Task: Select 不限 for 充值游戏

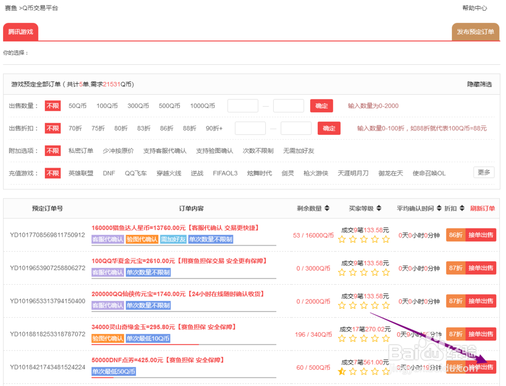Action: [53, 173]
